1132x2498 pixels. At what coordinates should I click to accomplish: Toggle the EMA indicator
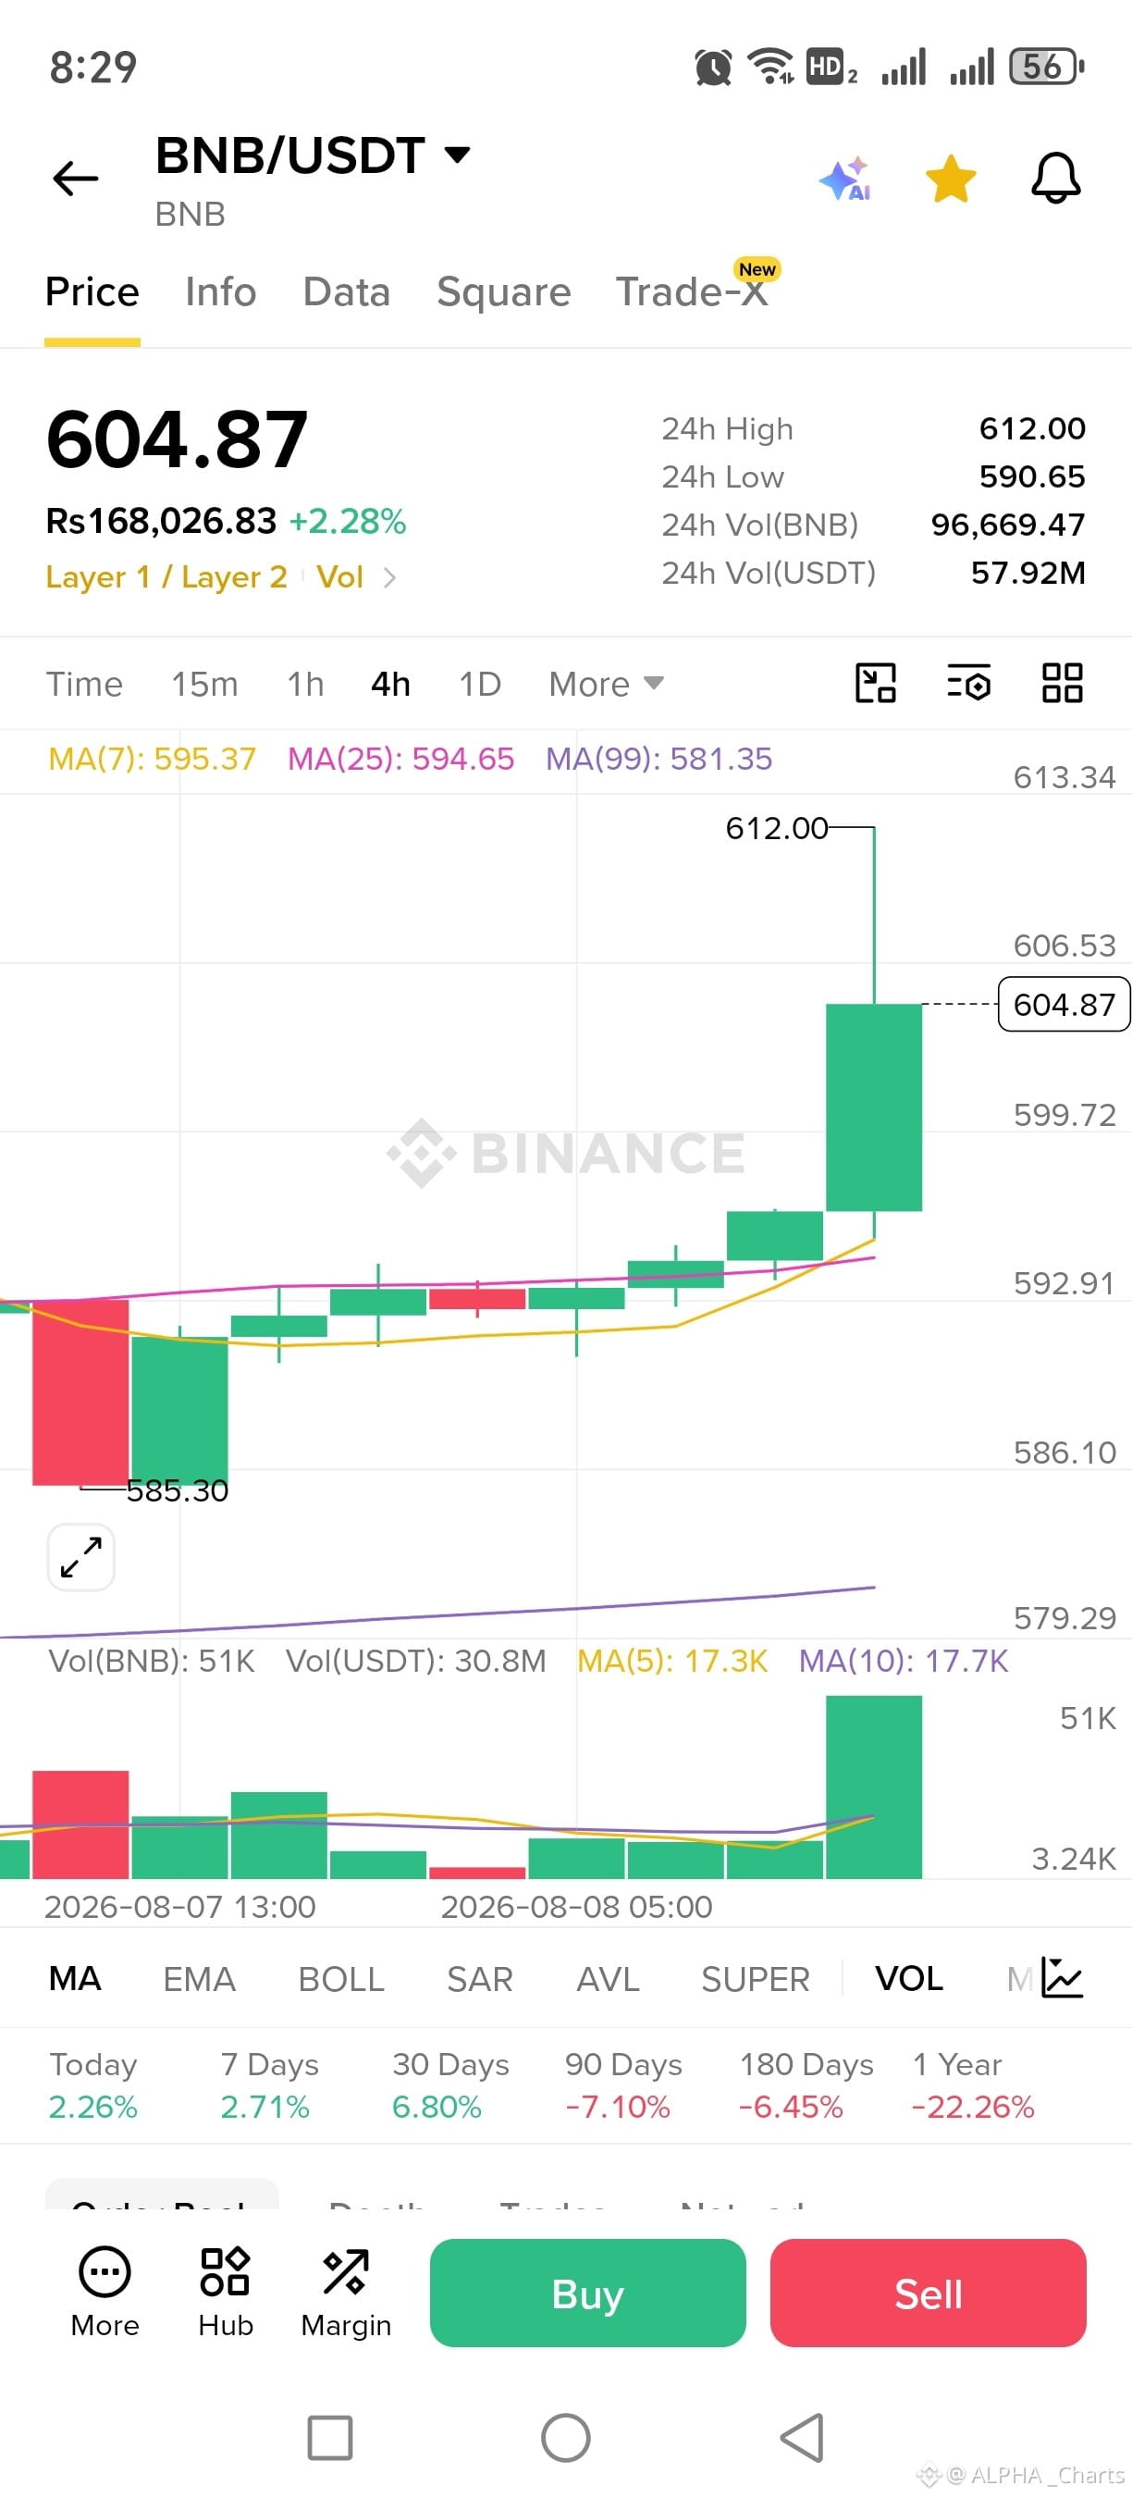[x=199, y=1978]
